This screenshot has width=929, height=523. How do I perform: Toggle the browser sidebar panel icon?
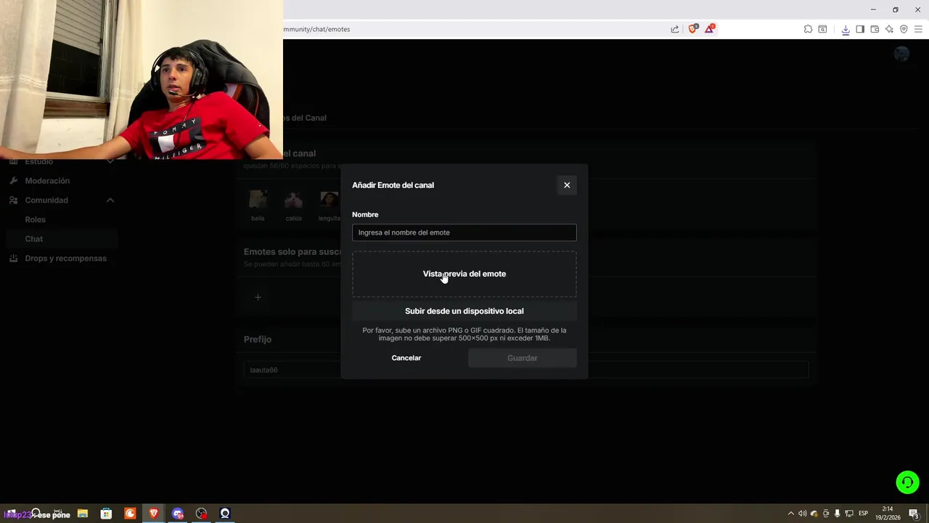[860, 29]
